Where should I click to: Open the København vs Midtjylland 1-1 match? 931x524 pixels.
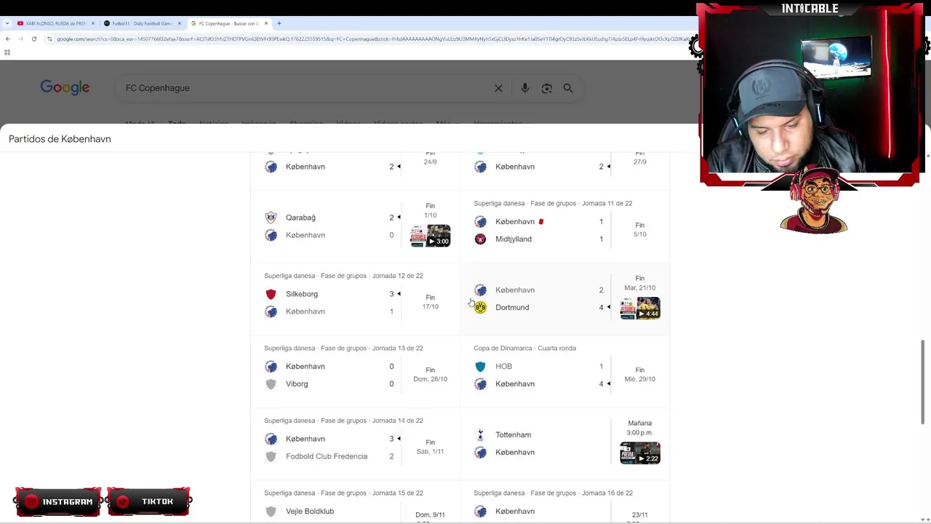564,226
